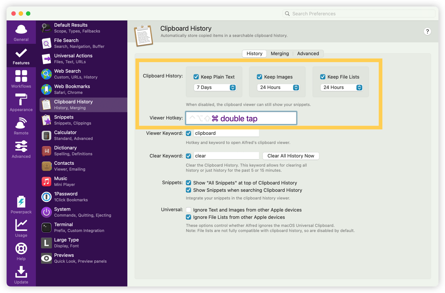Screen dimensions: 445x293
Task: Toggle Show All Snippets at top checkbox
Action: pos(188,183)
